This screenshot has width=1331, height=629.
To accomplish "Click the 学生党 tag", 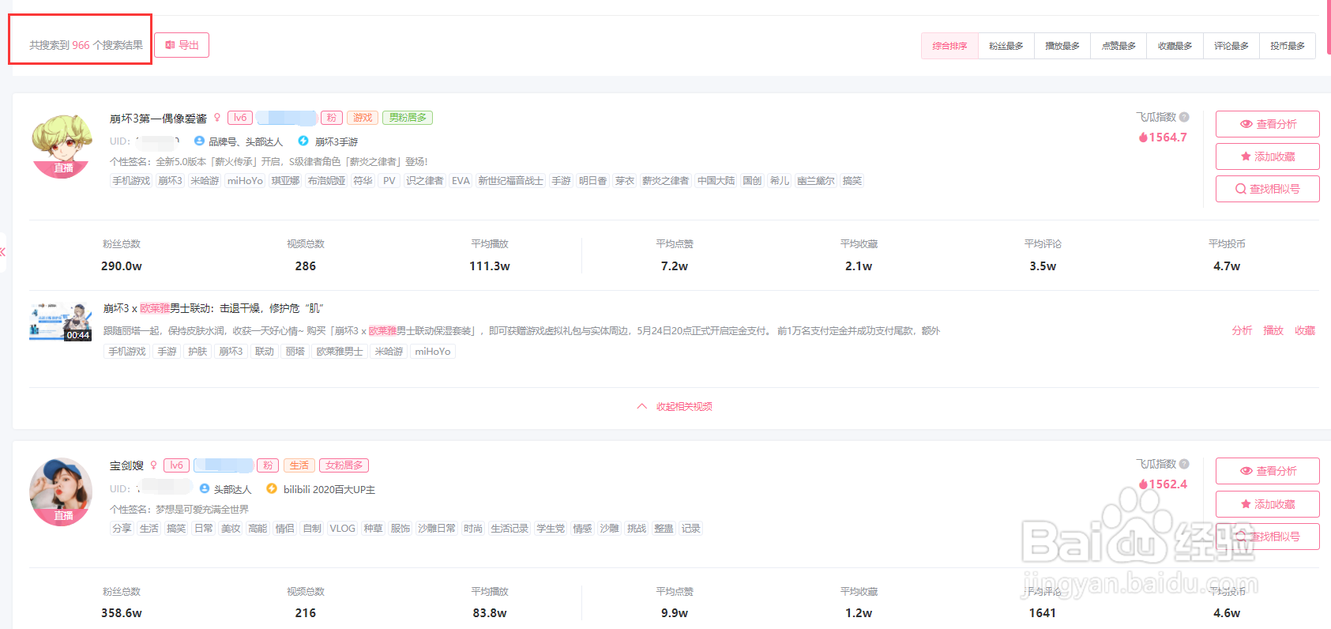I will 551,529.
